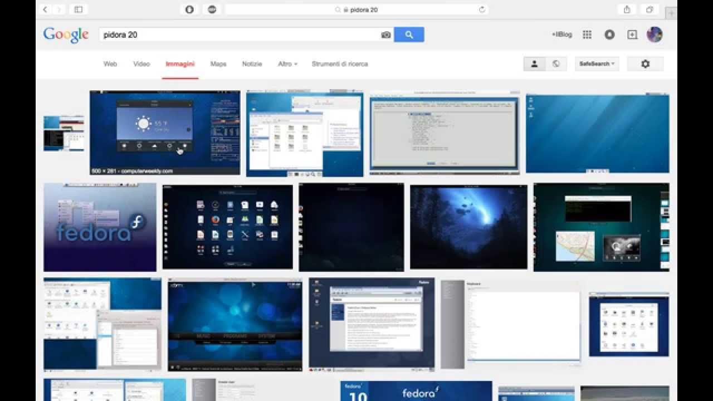Toggle personal results person icon
This screenshot has height=401, width=713.
click(534, 64)
